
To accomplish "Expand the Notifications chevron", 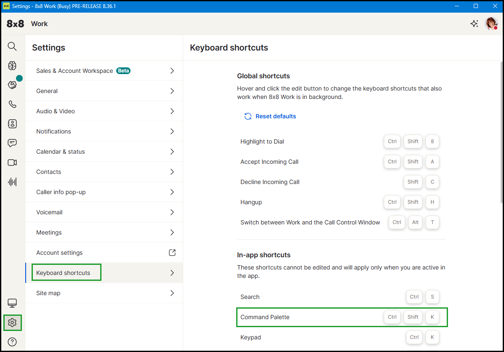I will 172,131.
